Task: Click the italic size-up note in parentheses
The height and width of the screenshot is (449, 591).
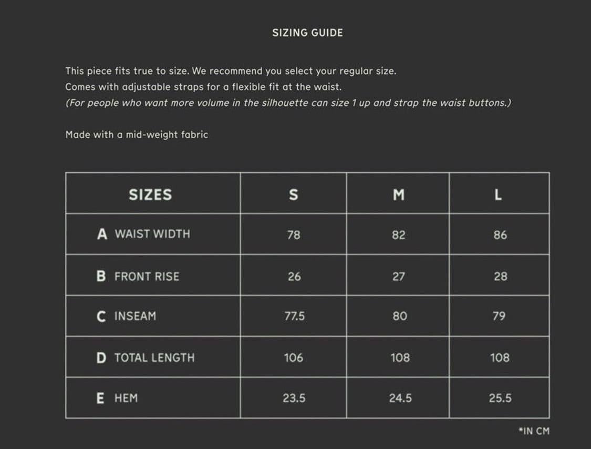Action: [288, 103]
